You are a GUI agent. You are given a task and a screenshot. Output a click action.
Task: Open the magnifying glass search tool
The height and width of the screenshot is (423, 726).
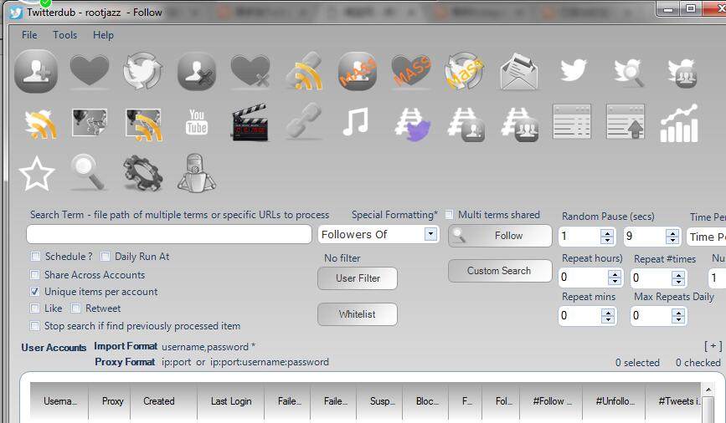[x=88, y=172]
